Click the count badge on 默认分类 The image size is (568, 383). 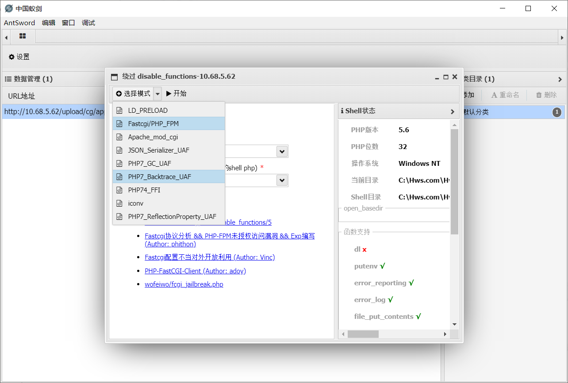[x=557, y=112]
